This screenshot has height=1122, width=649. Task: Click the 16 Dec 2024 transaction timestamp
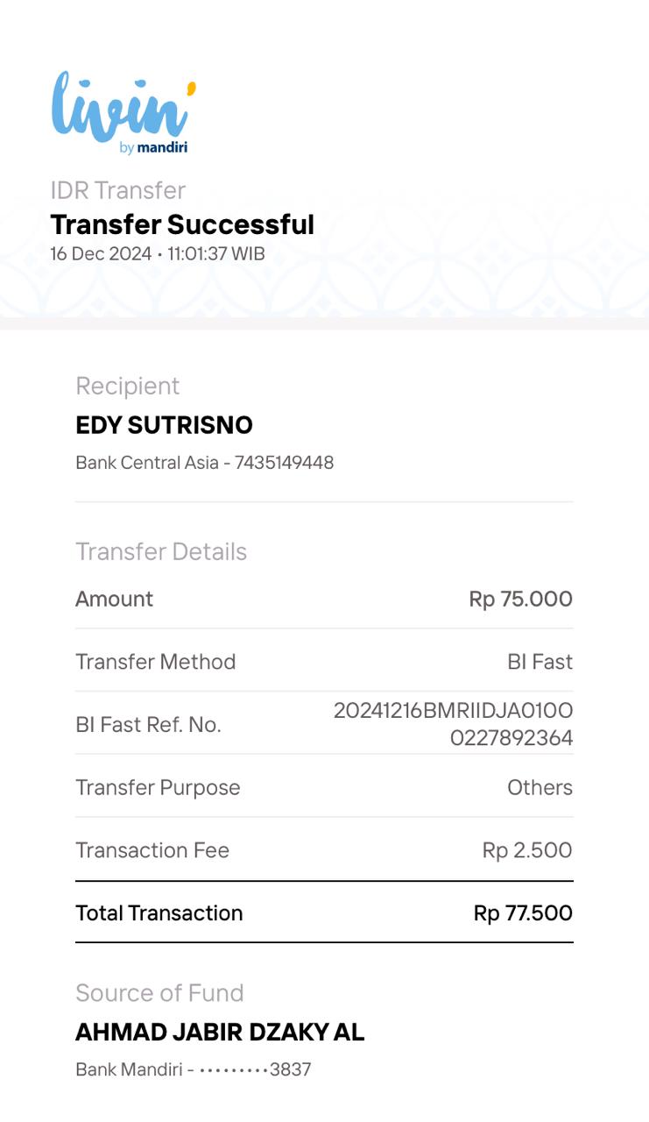(x=157, y=254)
